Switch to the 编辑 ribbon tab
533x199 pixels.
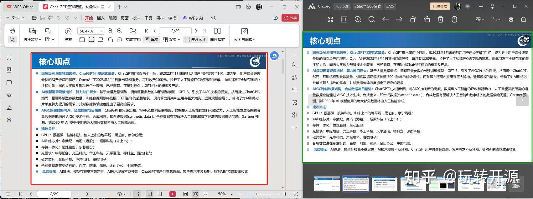click(x=113, y=18)
